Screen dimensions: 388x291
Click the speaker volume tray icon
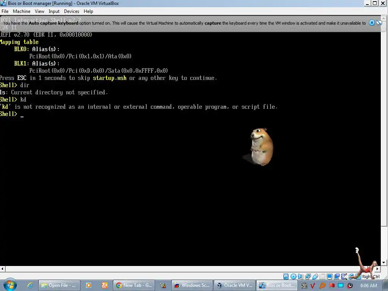[x=350, y=286]
